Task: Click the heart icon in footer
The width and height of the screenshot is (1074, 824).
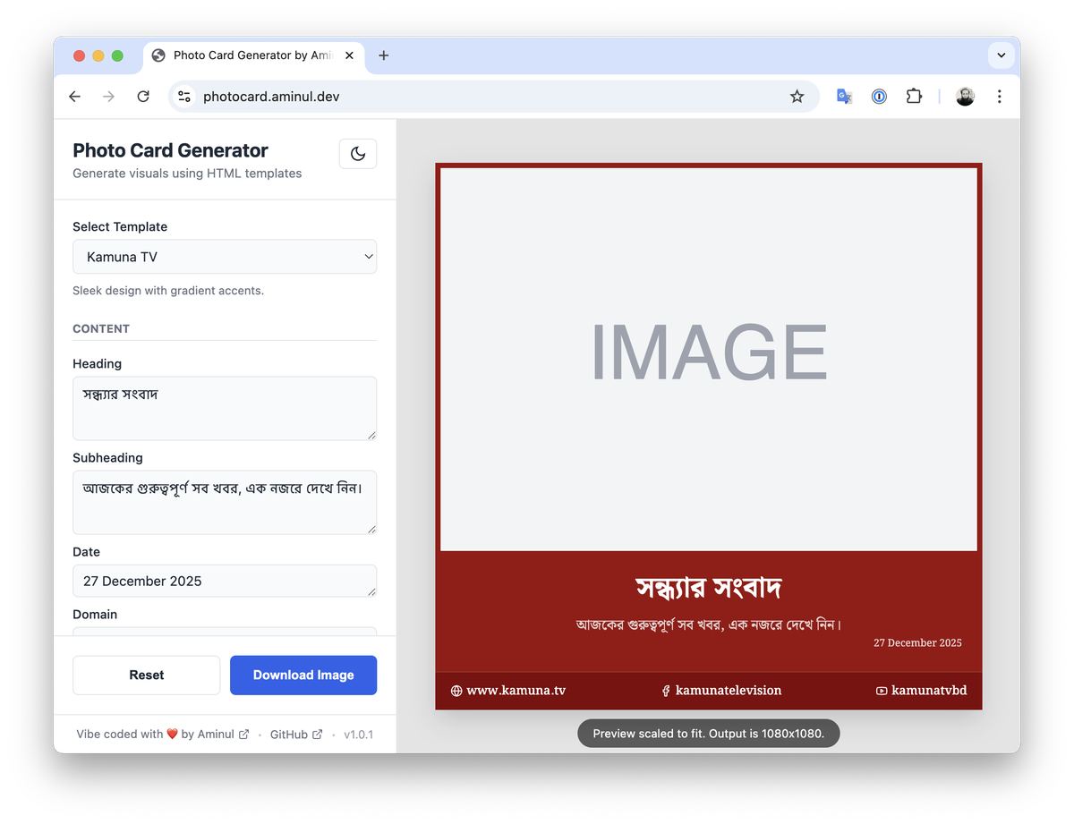Action: 173,735
